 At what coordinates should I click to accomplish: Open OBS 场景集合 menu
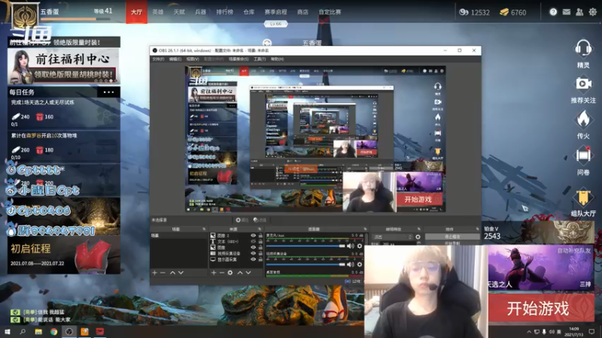(x=239, y=59)
